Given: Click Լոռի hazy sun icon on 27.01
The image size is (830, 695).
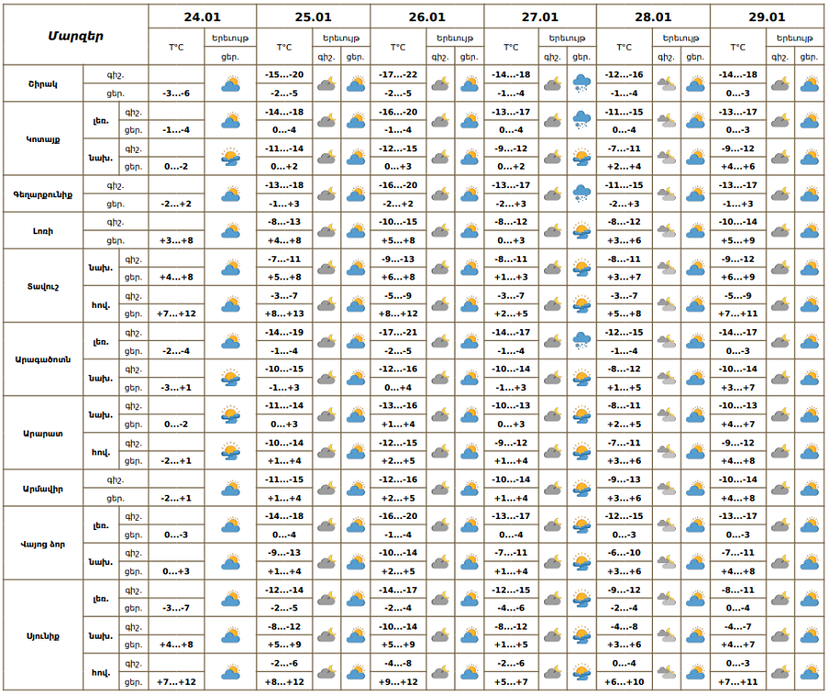Looking at the screenshot, I should pyautogui.click(x=581, y=231).
